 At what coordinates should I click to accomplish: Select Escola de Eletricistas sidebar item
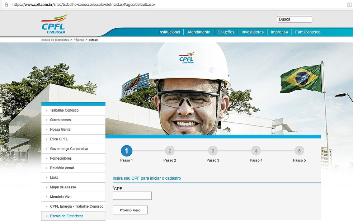tap(74, 216)
